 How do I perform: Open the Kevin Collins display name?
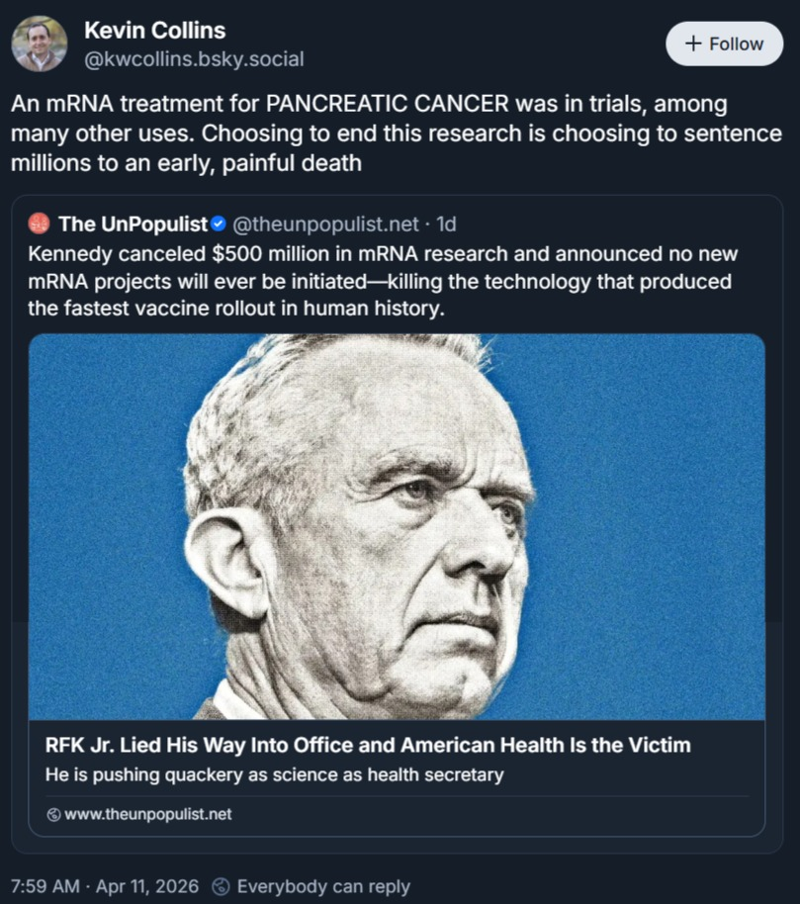[x=154, y=31]
